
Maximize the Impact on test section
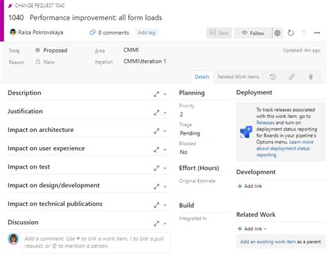pos(156,168)
